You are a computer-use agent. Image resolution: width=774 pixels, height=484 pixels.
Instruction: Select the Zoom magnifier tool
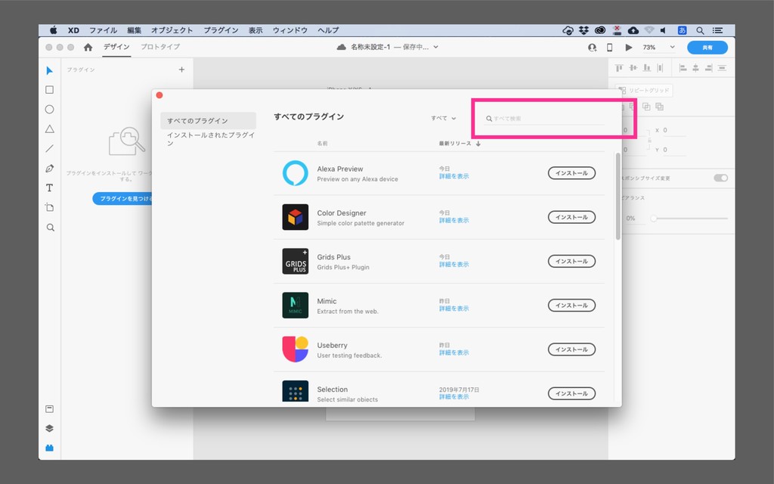[x=50, y=227]
